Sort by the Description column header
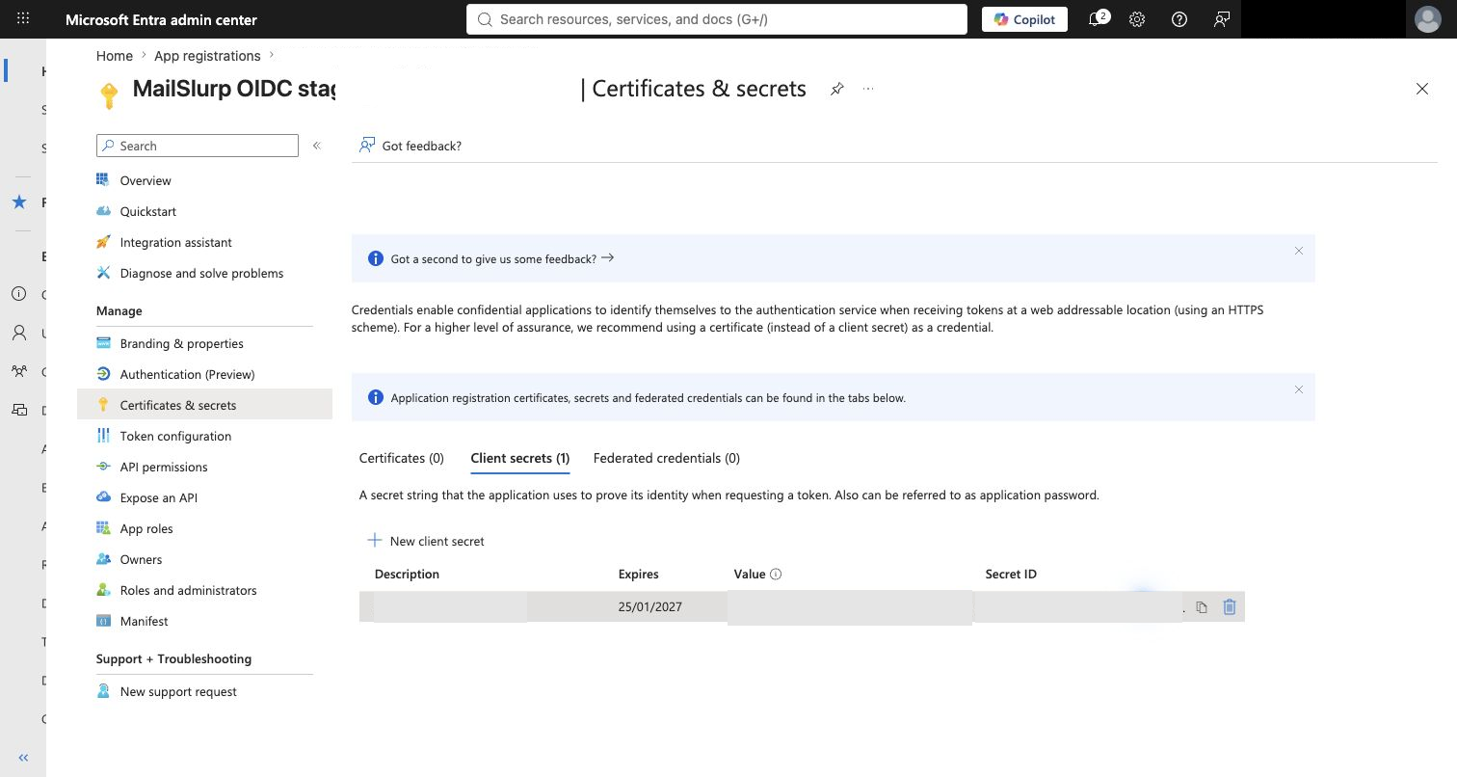1457x777 pixels. [x=407, y=574]
